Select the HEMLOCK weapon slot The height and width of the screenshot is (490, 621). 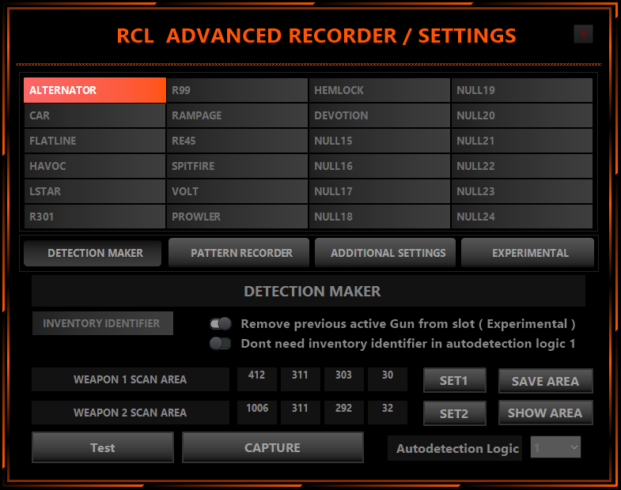380,90
